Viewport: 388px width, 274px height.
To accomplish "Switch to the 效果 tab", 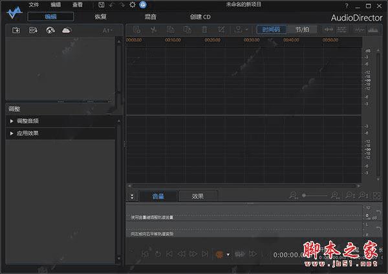I will (198, 196).
